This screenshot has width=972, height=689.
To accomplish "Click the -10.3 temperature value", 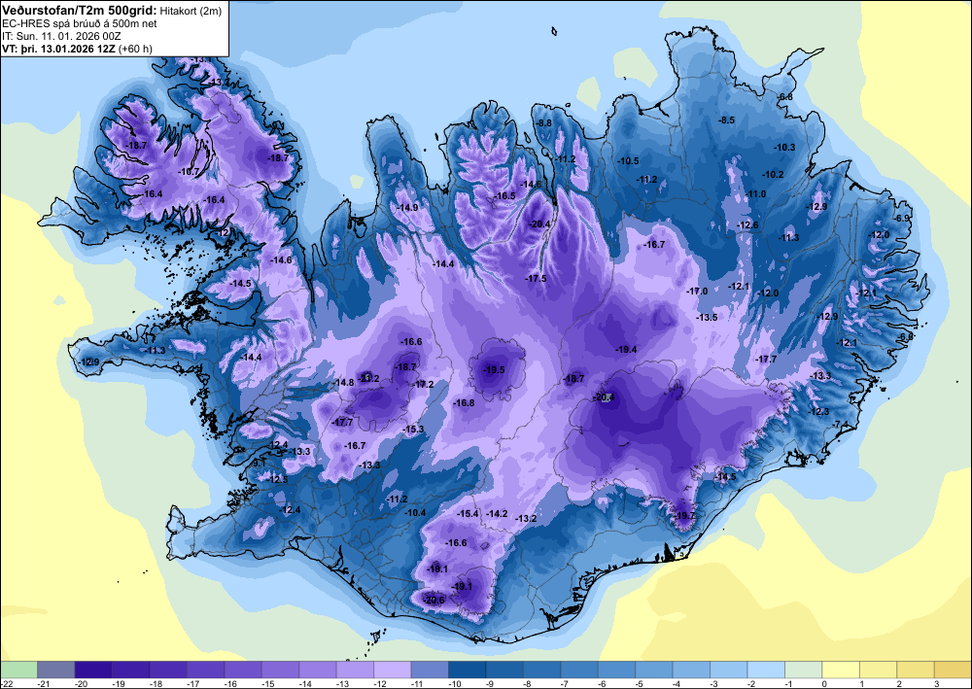I will point(784,147).
